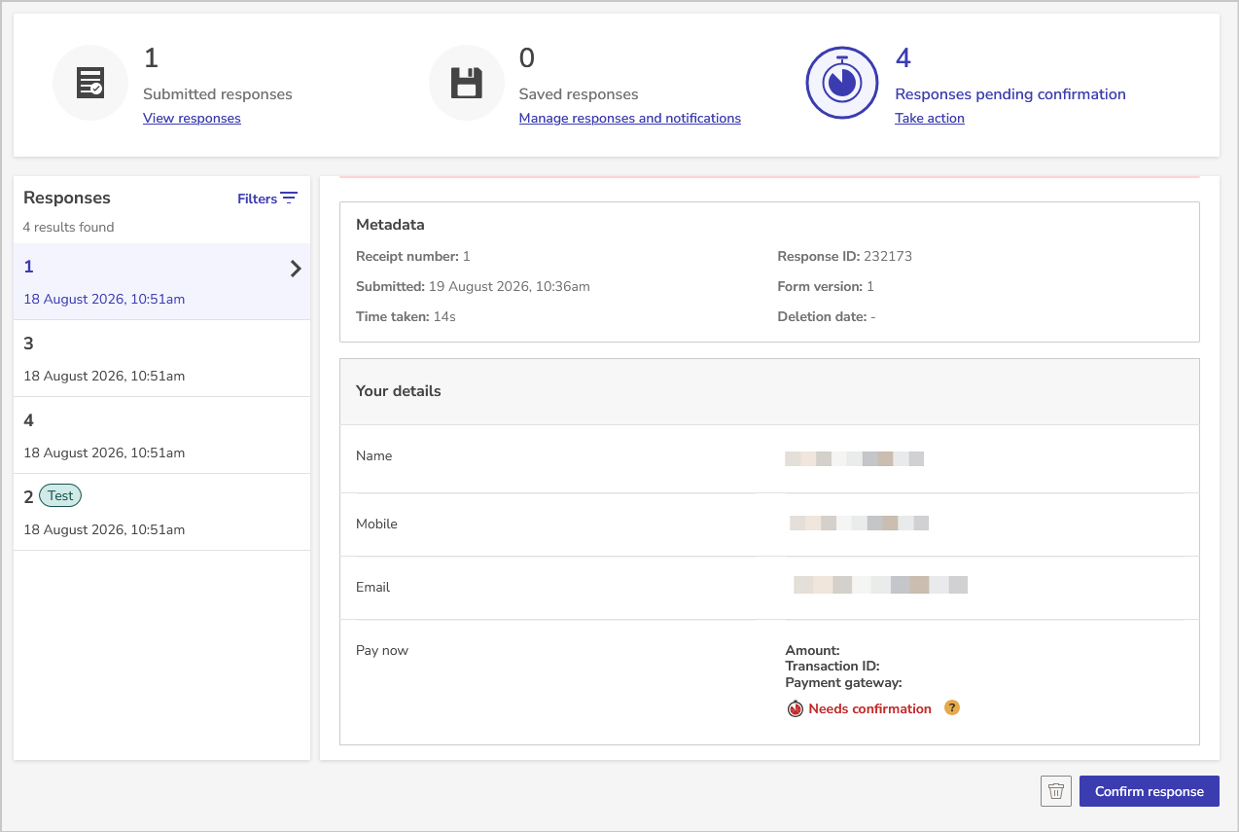Viewport: 1239px width, 832px height.
Task: Click the Email field label
Action: tap(372, 587)
